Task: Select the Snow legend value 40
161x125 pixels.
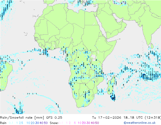Action: point(93,123)
